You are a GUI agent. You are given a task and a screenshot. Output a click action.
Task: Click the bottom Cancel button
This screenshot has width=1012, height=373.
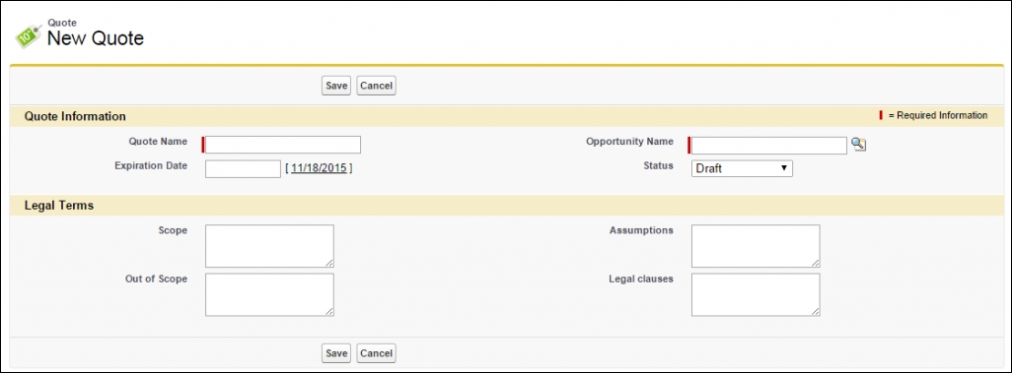(376, 353)
